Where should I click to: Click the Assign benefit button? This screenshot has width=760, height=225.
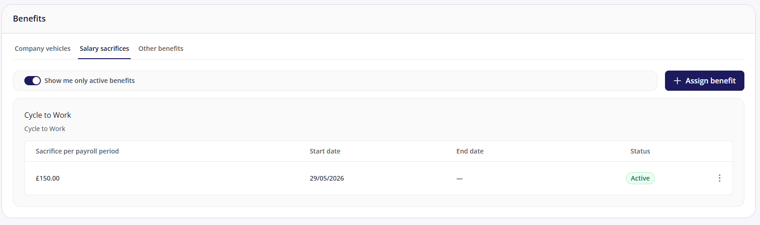[x=704, y=81]
